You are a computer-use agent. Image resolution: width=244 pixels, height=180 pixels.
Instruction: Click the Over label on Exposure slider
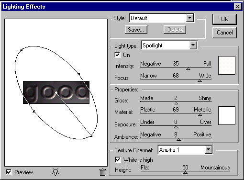[x=206, y=122]
